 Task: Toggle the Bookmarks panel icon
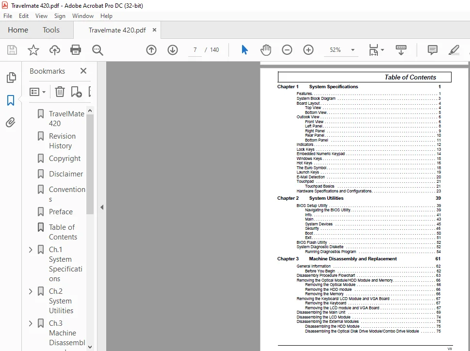click(x=11, y=100)
